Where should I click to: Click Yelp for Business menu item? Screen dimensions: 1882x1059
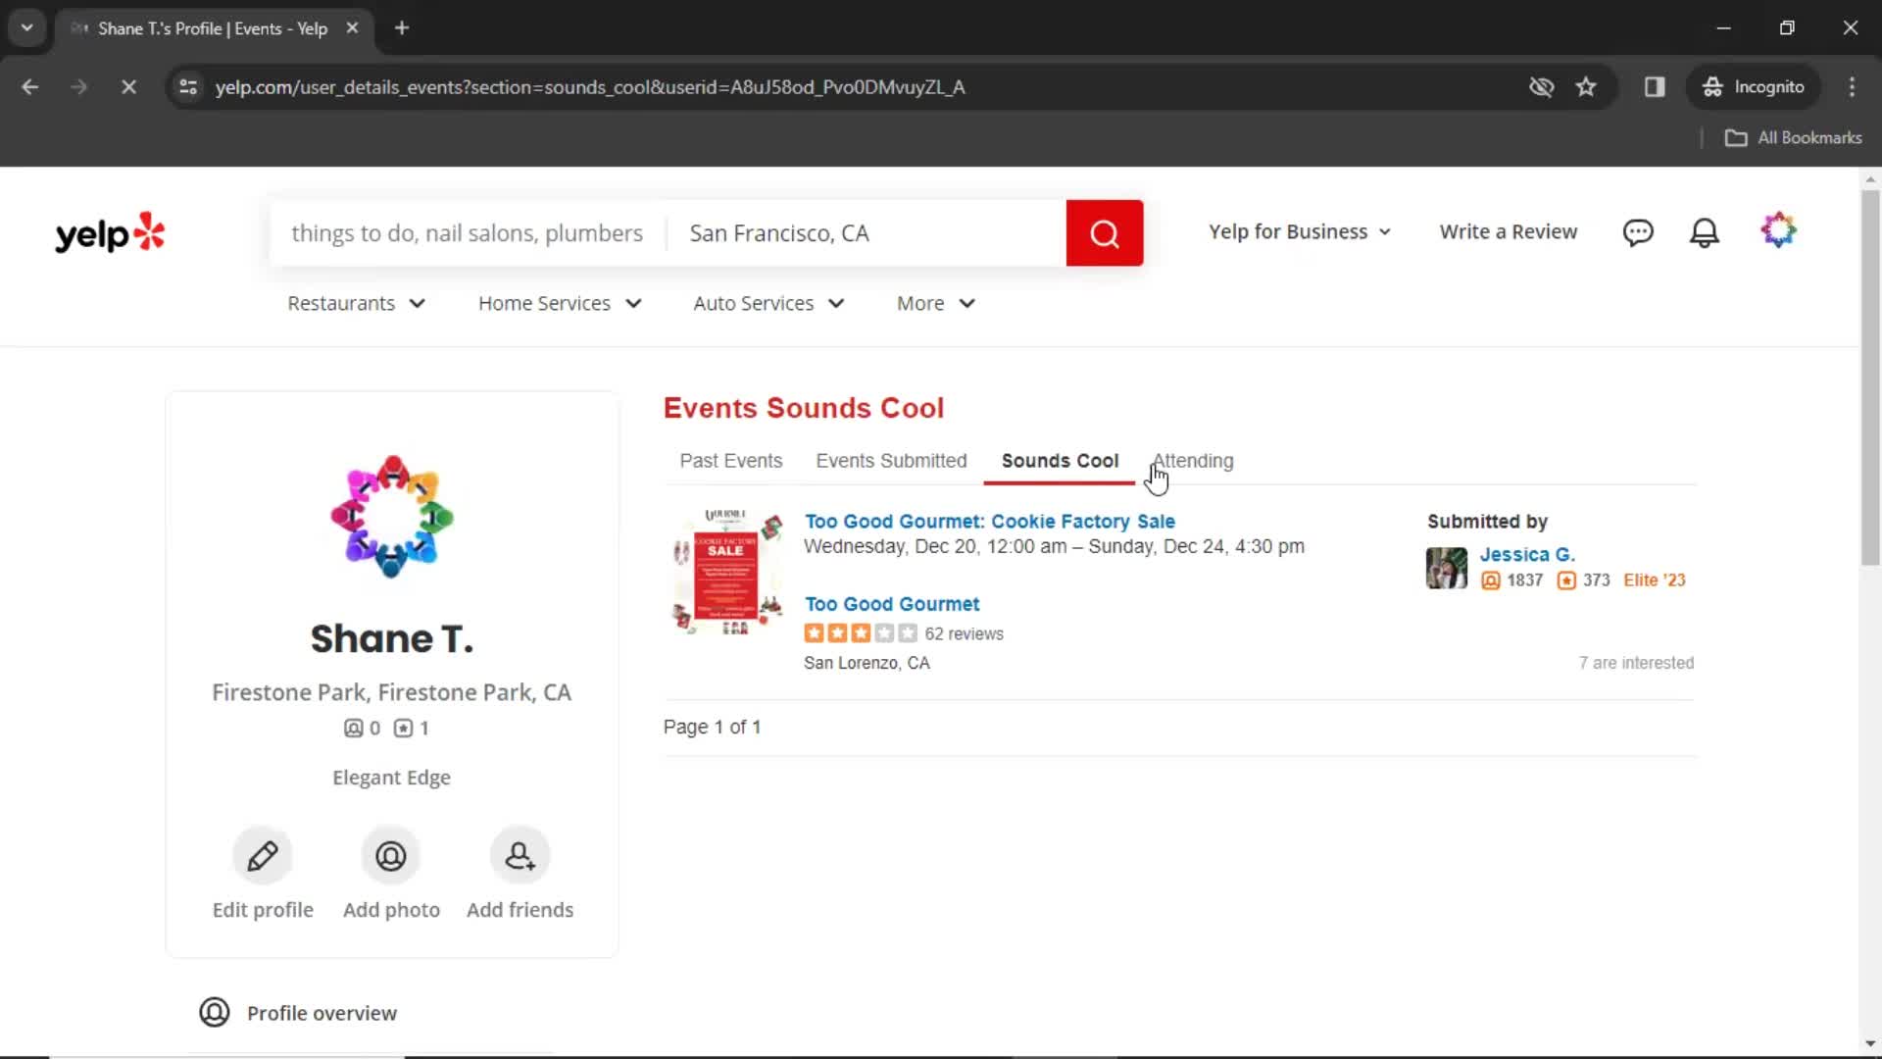tap(1301, 231)
